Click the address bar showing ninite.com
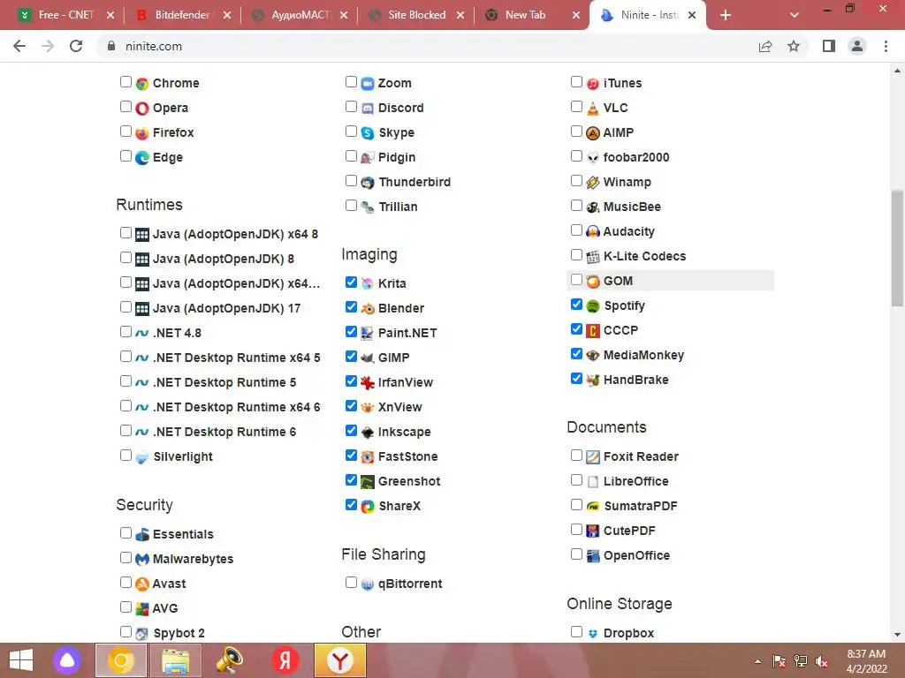This screenshot has height=678, width=905. [x=427, y=46]
